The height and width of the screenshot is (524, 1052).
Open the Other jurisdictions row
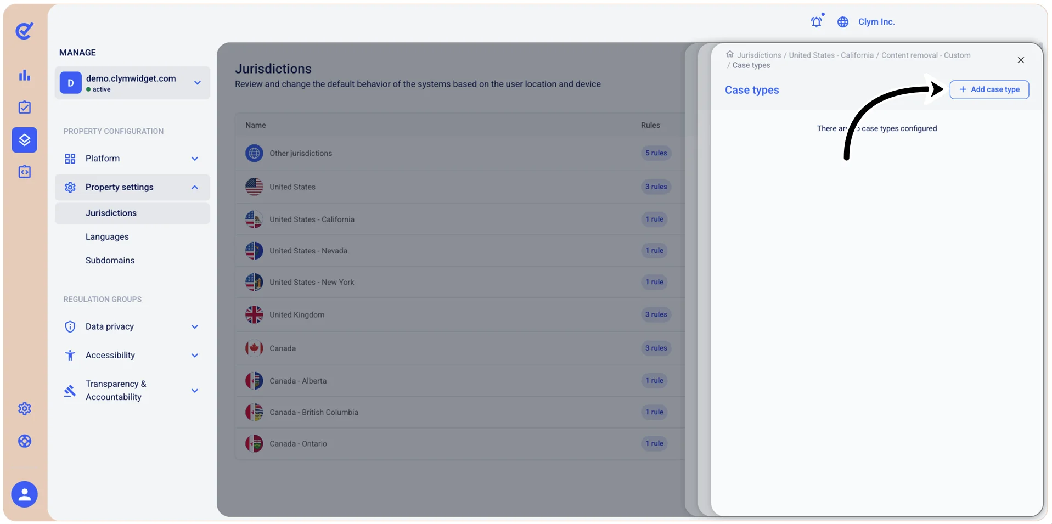pyautogui.click(x=460, y=153)
